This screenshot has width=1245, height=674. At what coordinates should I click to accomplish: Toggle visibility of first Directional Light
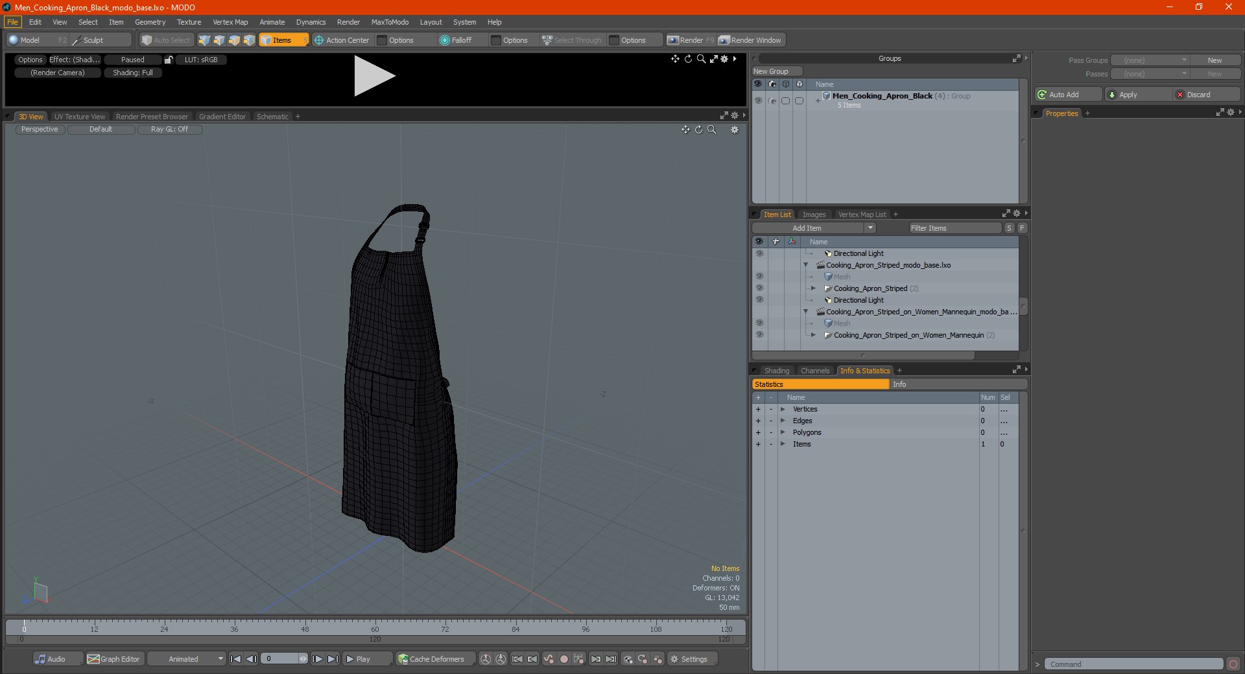click(759, 253)
